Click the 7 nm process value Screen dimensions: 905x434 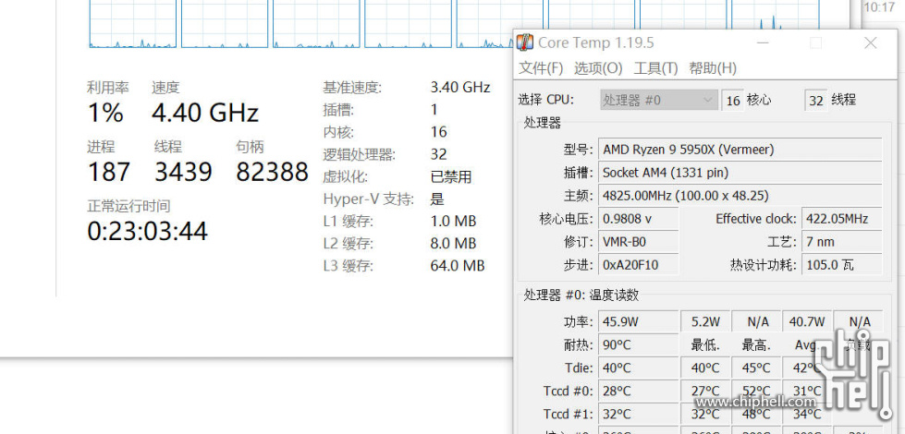point(841,242)
